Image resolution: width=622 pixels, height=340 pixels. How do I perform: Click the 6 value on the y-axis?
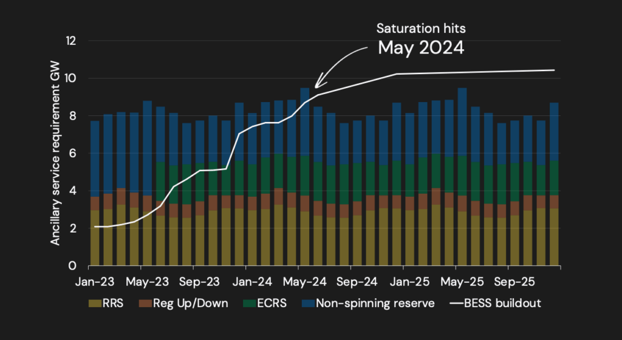tap(74, 154)
